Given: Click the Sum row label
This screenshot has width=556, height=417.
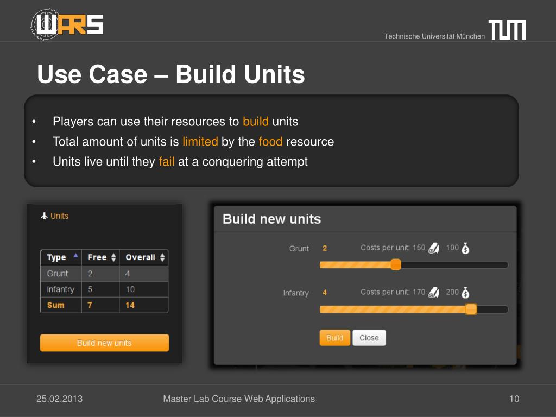Looking at the screenshot, I should click(56, 305).
